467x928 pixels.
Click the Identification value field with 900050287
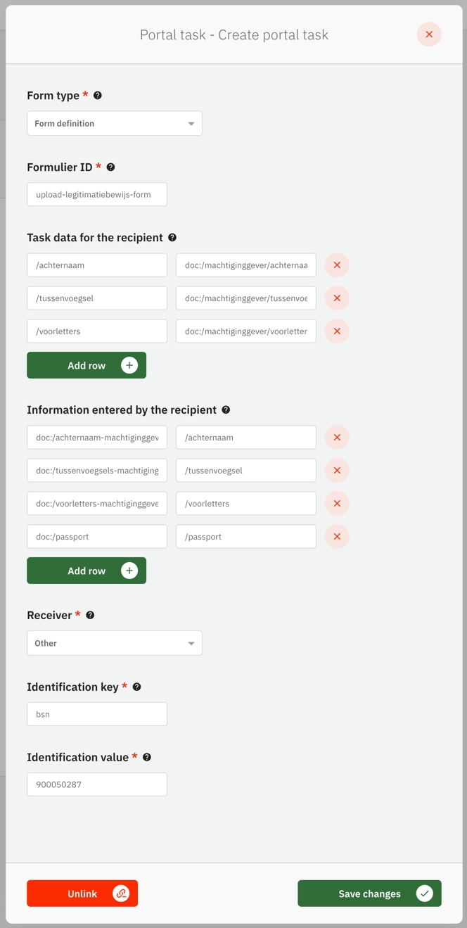tap(97, 784)
